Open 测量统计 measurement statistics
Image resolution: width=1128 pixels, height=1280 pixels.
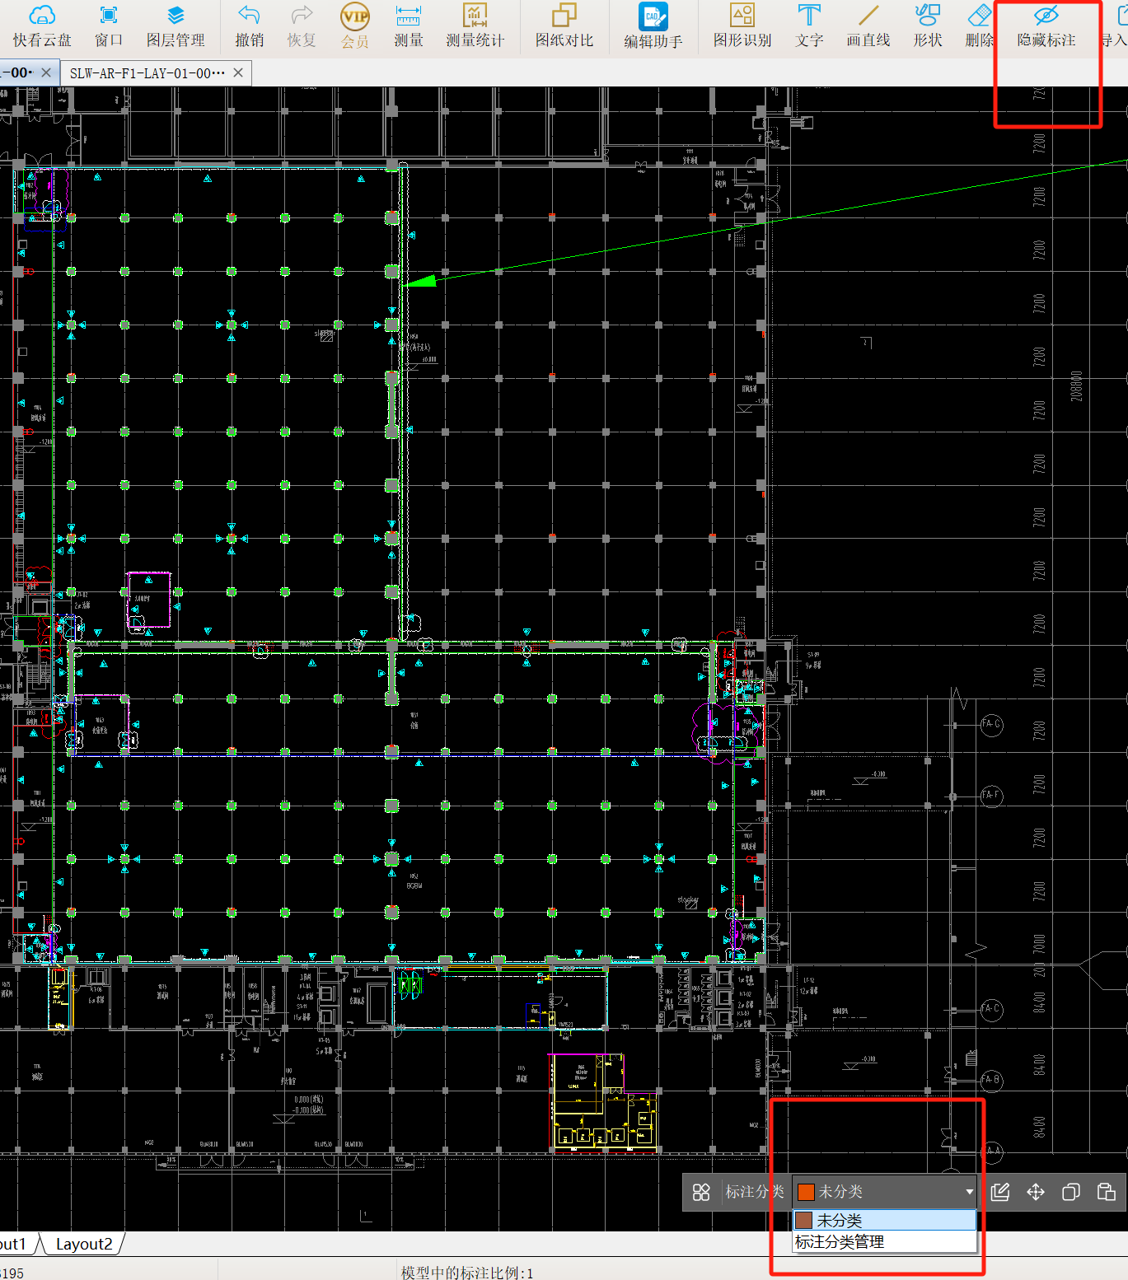click(x=475, y=26)
